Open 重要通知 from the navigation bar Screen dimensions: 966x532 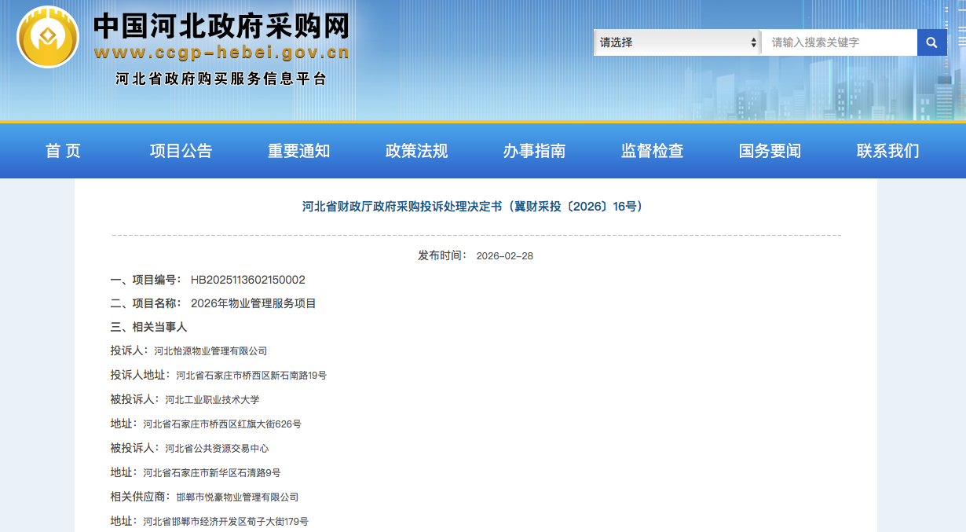(298, 151)
